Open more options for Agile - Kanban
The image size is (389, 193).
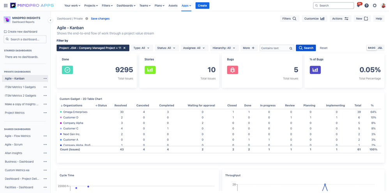(x=45, y=79)
